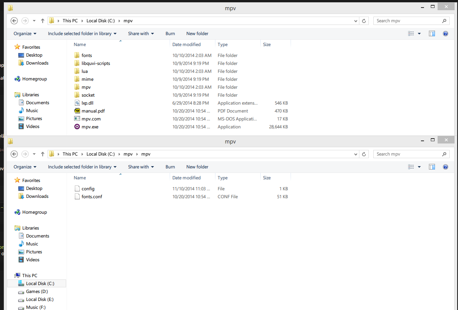Open the Share with dropdown in the bottom window
This screenshot has height=310, width=458.
(x=141, y=167)
